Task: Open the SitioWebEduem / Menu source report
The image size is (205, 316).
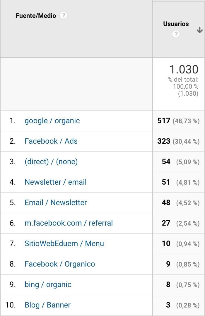Action: tap(64, 243)
